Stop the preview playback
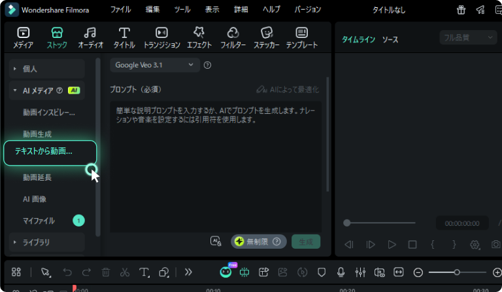 (412, 245)
